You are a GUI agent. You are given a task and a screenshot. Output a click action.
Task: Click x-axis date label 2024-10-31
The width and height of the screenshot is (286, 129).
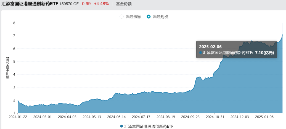(x=214, y=117)
